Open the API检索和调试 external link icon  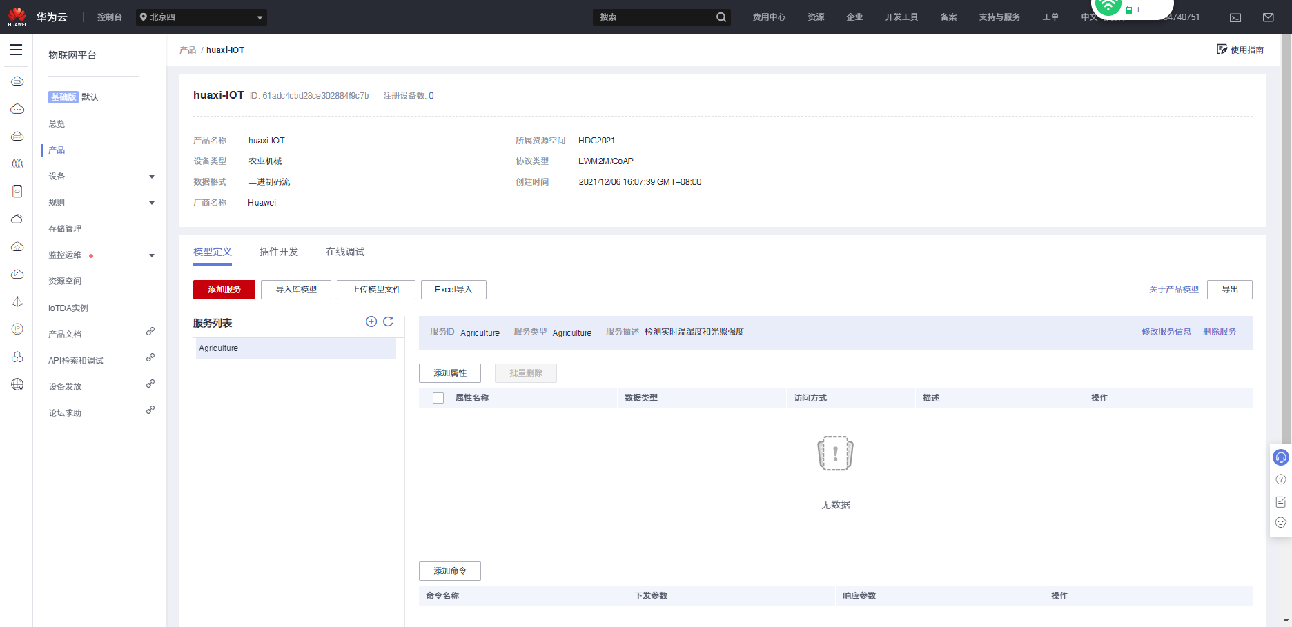(x=150, y=357)
